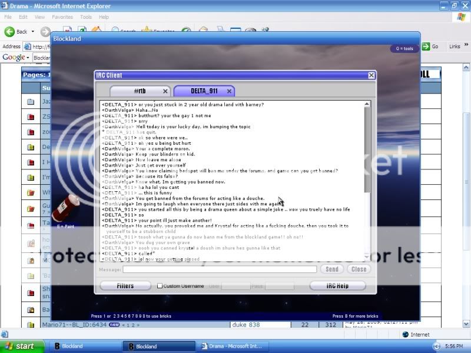
Task: Click the green Back arrow in Internet Explorer
Action: (x=9, y=32)
